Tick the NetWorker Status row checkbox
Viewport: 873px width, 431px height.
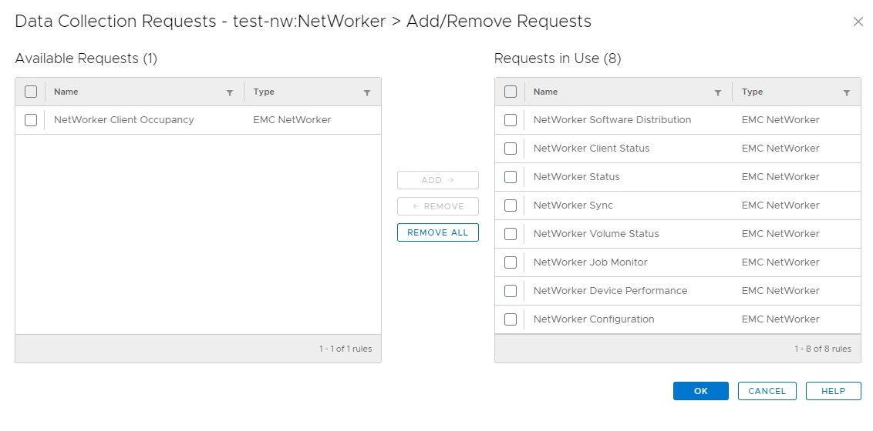click(x=511, y=176)
